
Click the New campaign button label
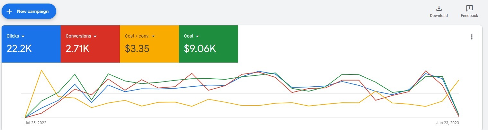click(x=33, y=11)
